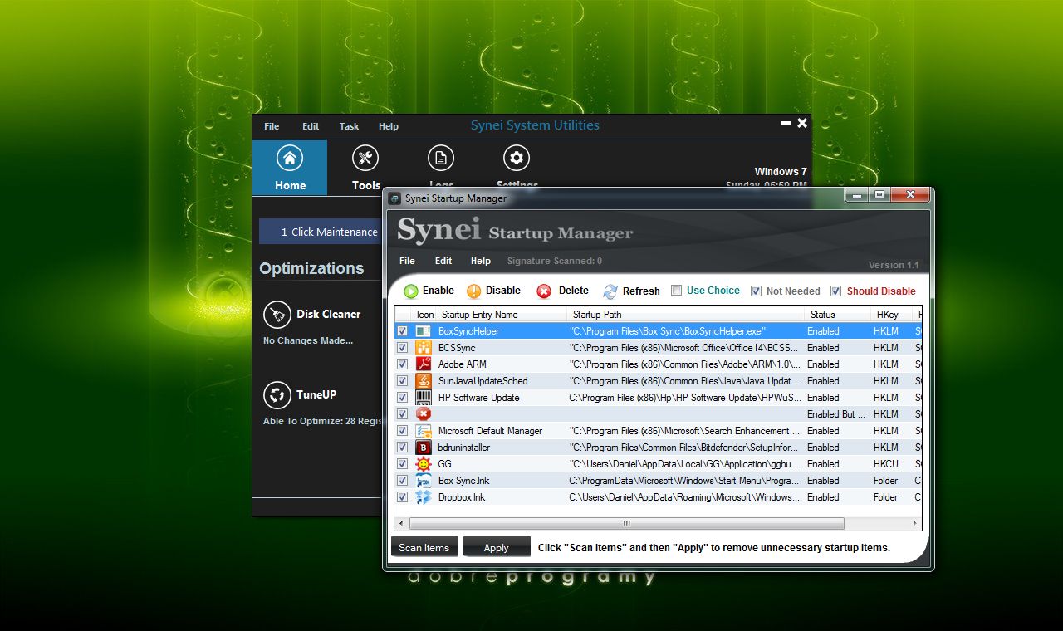Image resolution: width=1063 pixels, height=631 pixels.
Task: Uncheck the BCSSync row checkbox
Action: coord(402,348)
